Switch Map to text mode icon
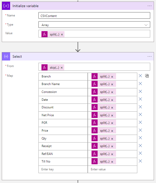This screenshot has height=183, width=156. click(147, 76)
